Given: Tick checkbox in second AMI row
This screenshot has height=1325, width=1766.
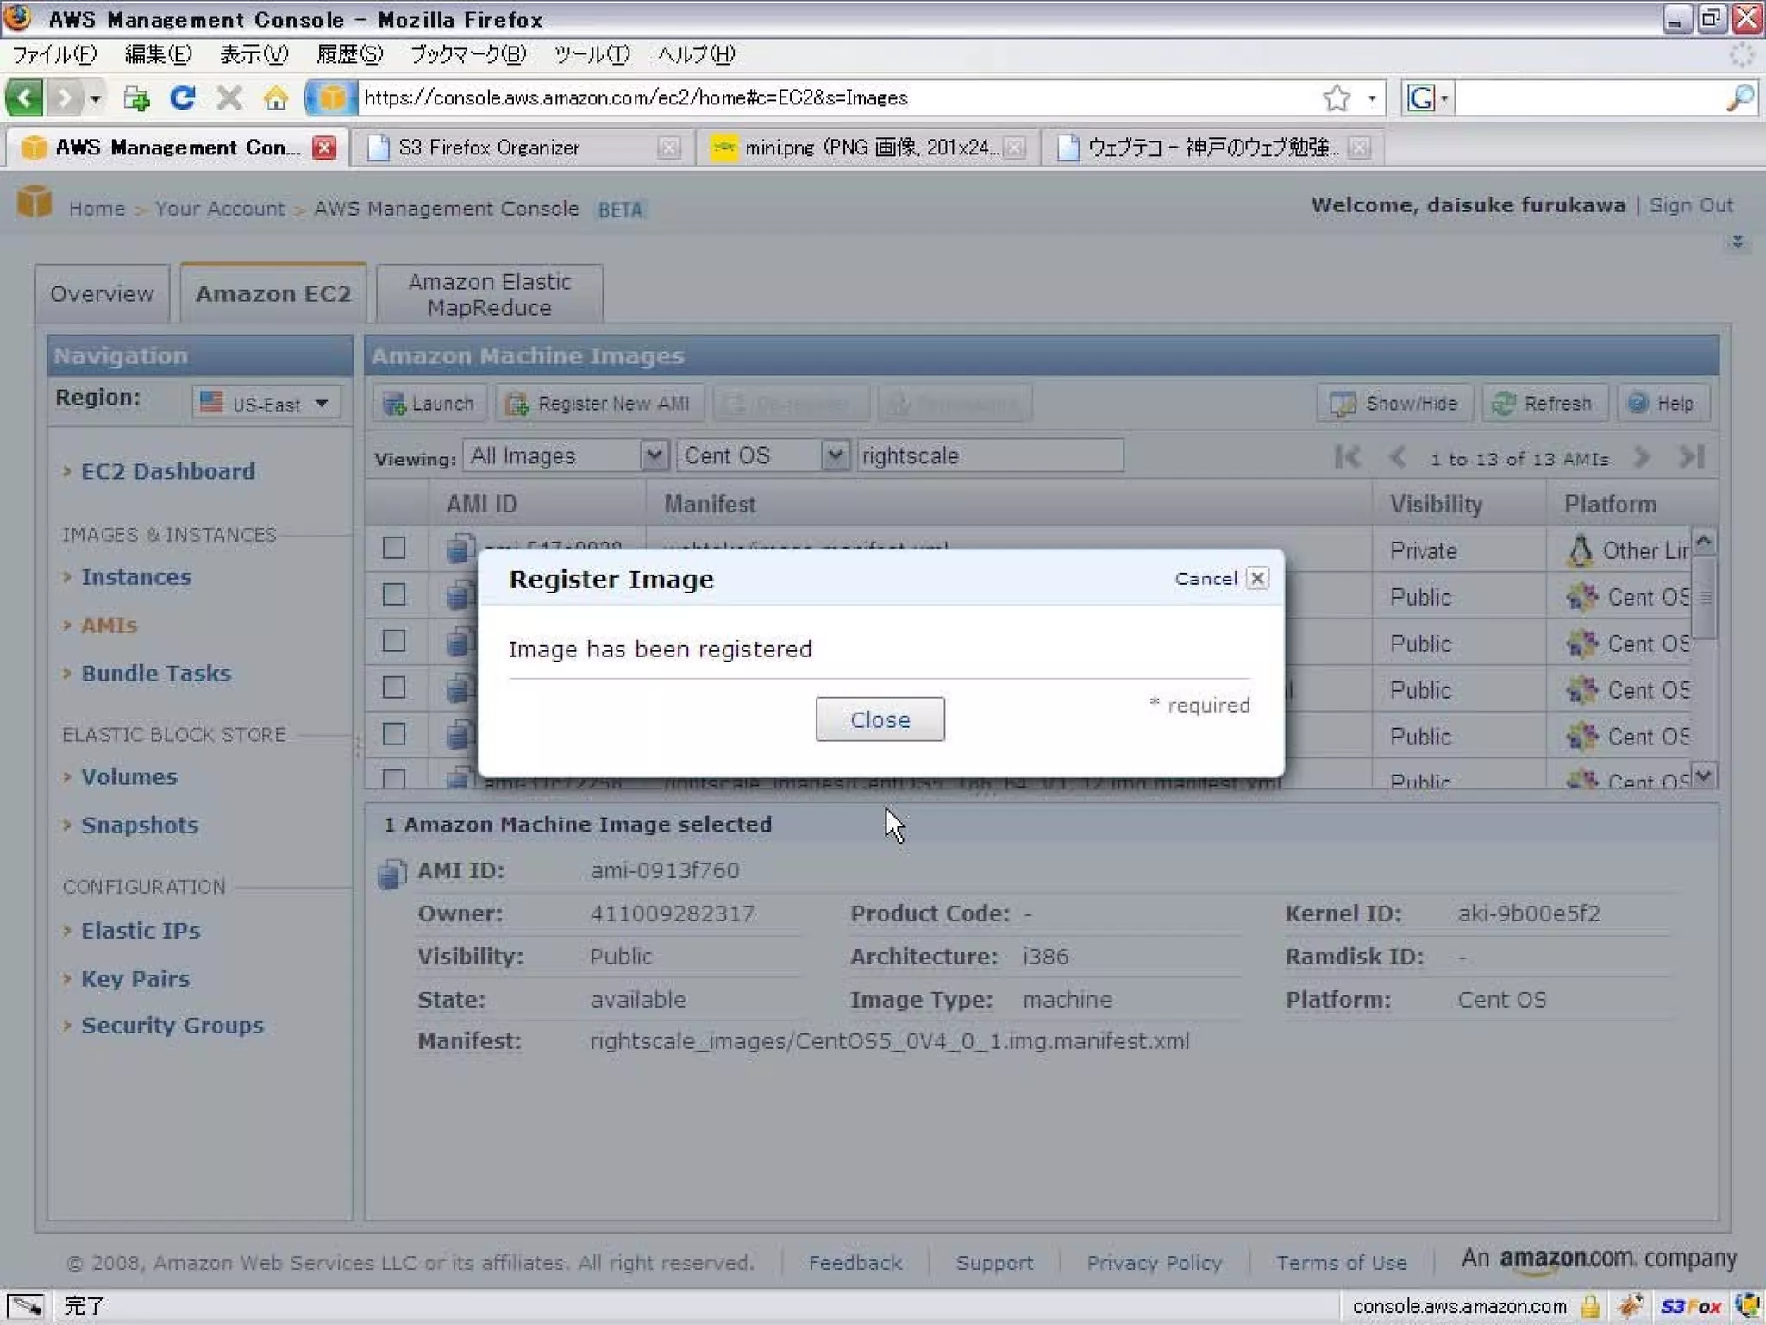Looking at the screenshot, I should (394, 594).
